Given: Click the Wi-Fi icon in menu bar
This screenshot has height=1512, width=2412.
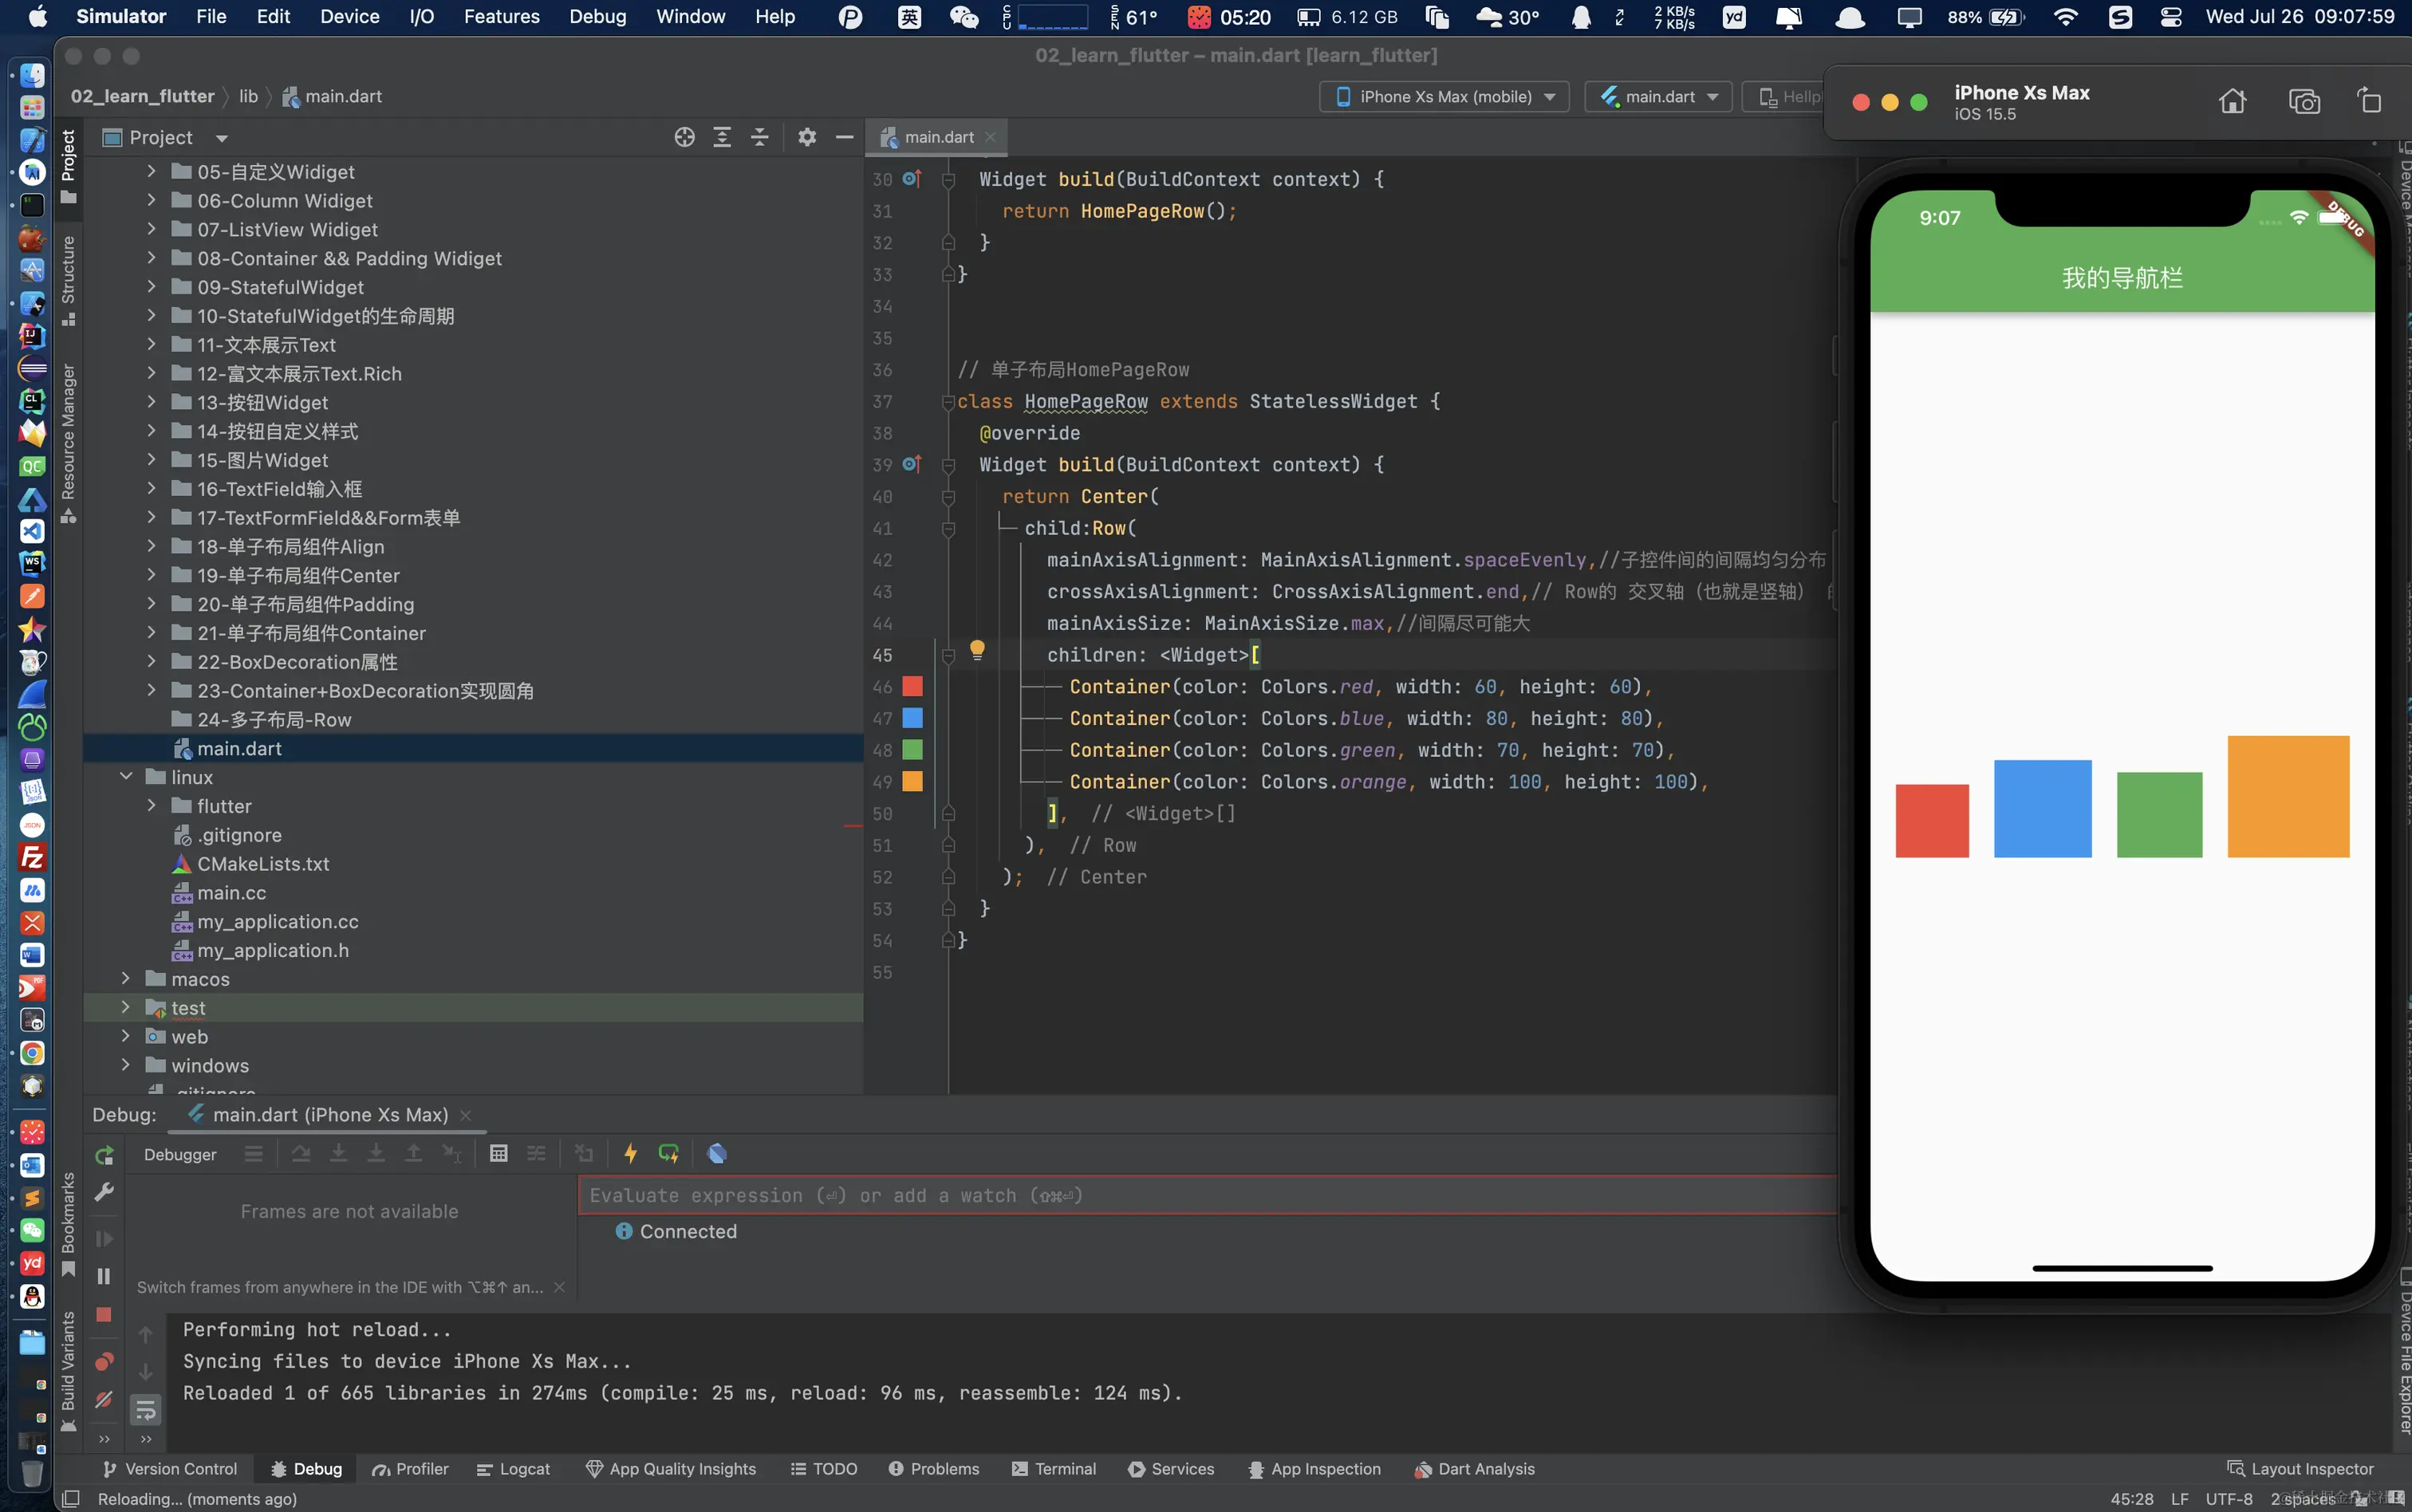Looking at the screenshot, I should 2064,17.
